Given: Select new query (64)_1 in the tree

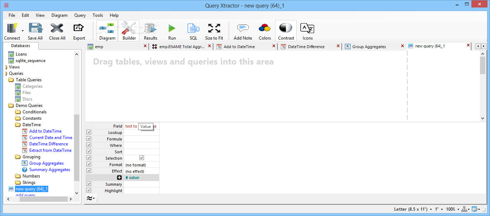Looking at the screenshot, I should coord(32,189).
